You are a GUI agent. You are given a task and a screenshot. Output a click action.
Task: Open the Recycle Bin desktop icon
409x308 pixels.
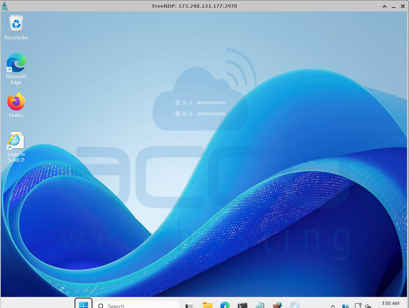16,27
